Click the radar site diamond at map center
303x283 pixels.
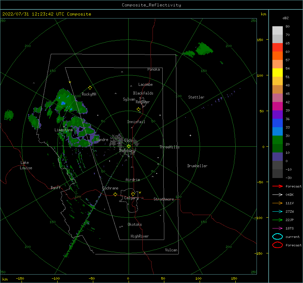(x=129, y=146)
